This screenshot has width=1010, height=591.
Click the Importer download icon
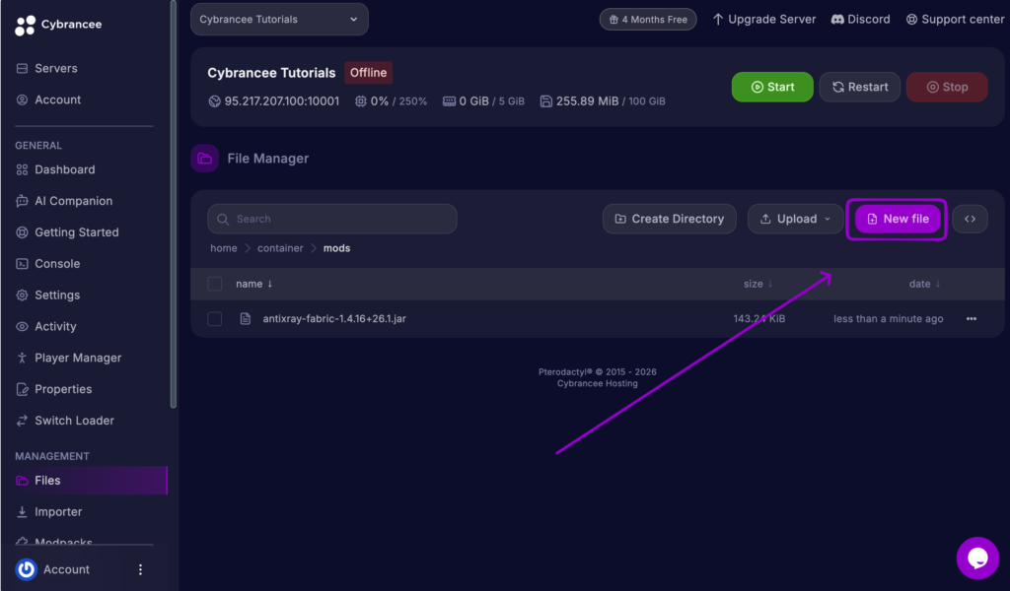coord(22,512)
